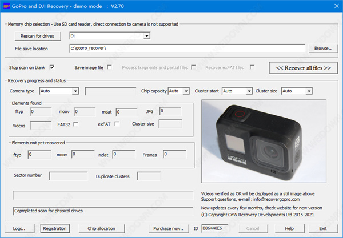343x238 pixels.
Task: Open Help
Action: click(x=289, y=228)
